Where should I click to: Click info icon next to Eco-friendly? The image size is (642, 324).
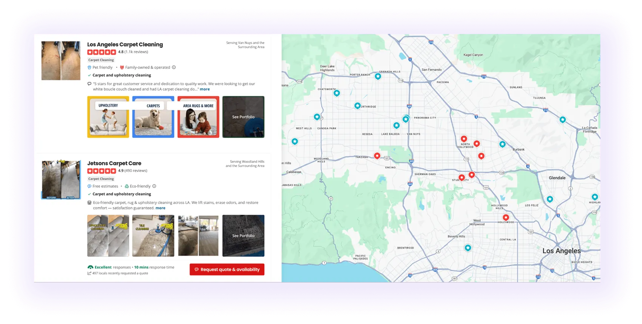tap(154, 186)
